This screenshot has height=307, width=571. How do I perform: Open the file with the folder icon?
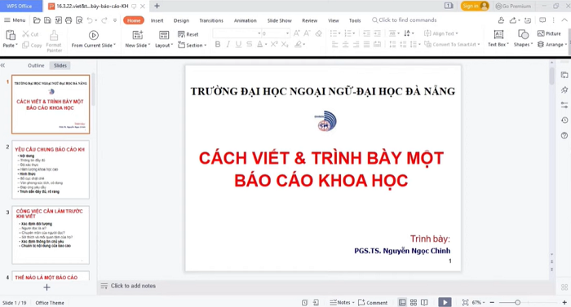click(37, 20)
